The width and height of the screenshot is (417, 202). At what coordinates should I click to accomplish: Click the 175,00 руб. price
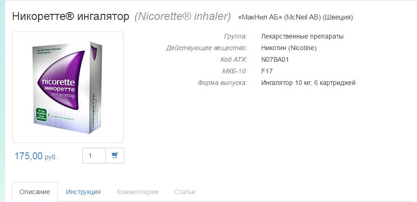coord(36,156)
